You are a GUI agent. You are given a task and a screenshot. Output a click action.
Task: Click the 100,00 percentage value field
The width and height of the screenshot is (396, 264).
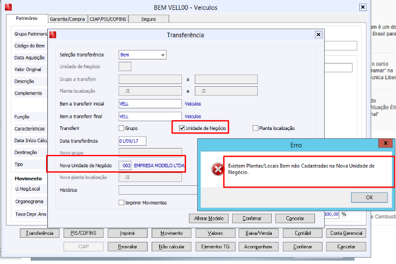tap(332, 214)
